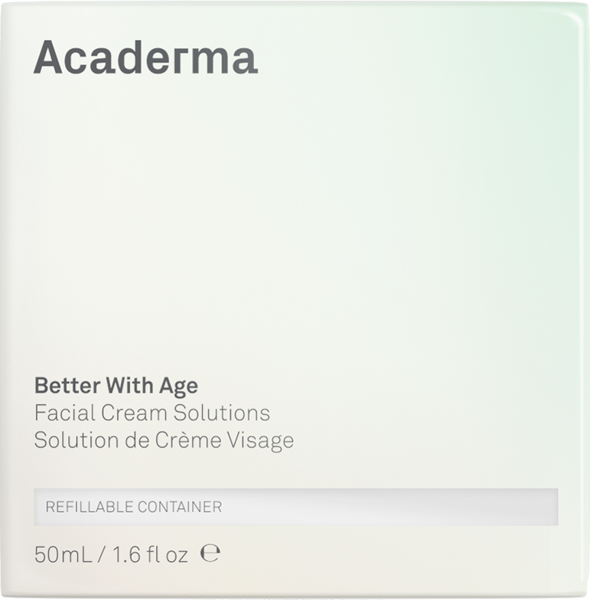Click the 1.6 fl oz text

[150, 554]
